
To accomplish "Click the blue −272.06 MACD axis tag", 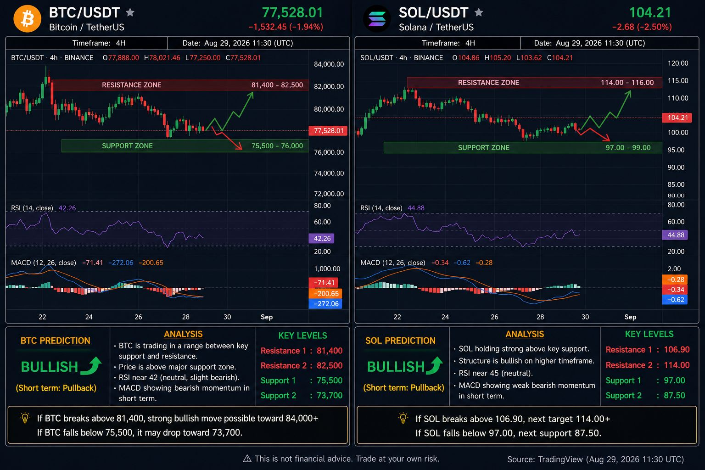I will coord(325,304).
